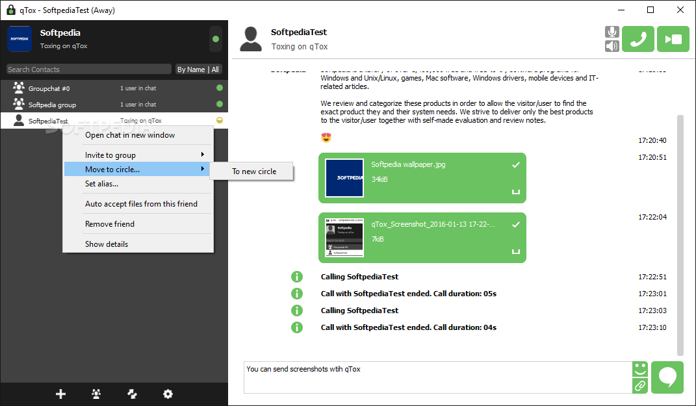This screenshot has width=696, height=406.
Task: Click the 17:20:51 timestamp
Action: (x=652, y=157)
